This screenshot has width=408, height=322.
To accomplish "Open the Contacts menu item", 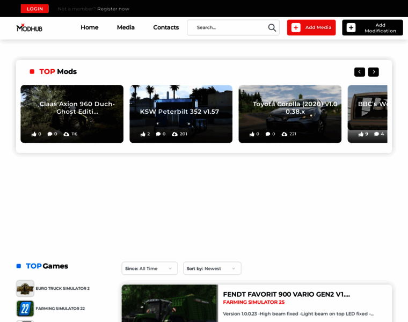I will 166,27.
